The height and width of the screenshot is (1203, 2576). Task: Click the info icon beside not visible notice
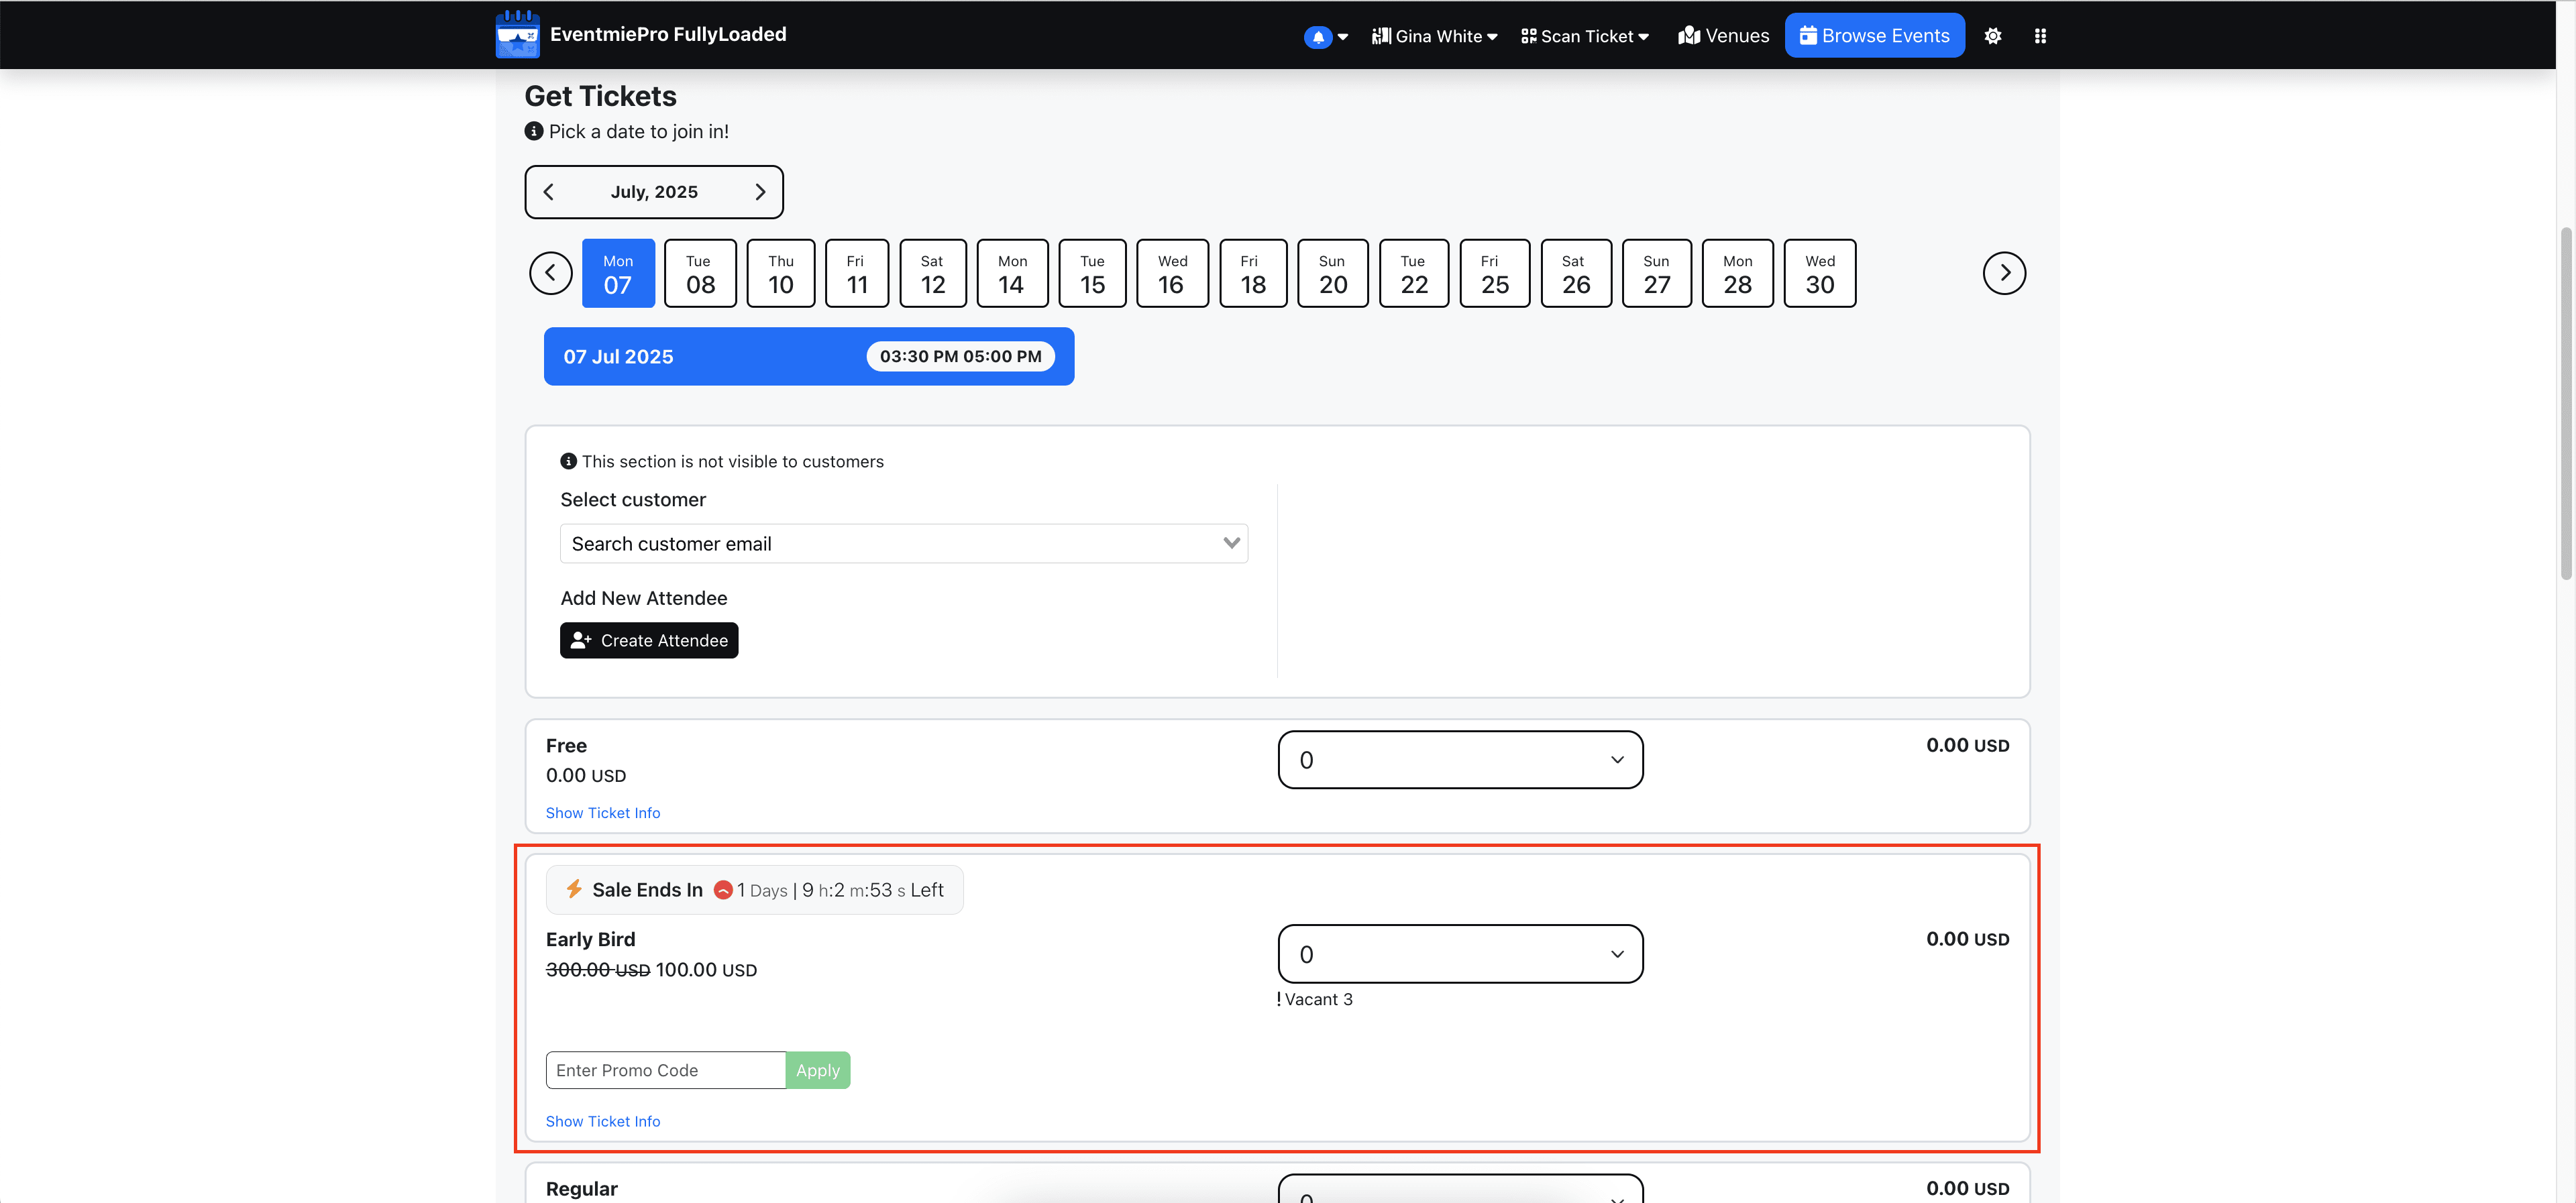click(x=568, y=461)
